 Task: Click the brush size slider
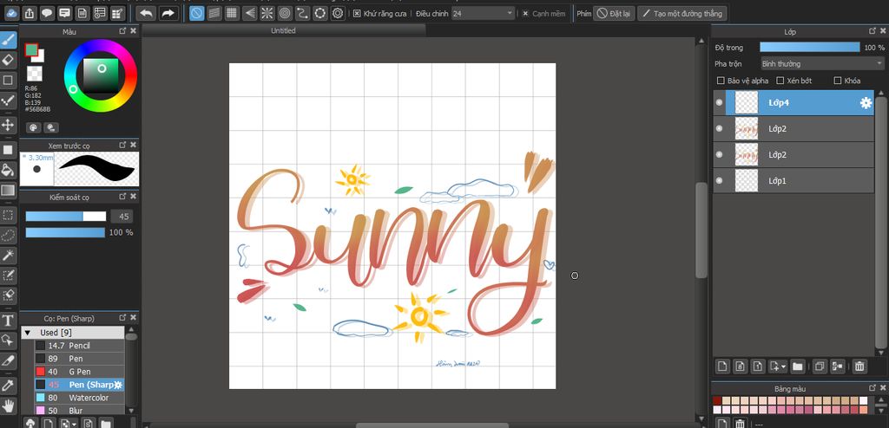pyautogui.click(x=66, y=216)
